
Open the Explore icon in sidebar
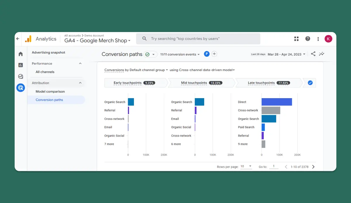tap(20, 77)
